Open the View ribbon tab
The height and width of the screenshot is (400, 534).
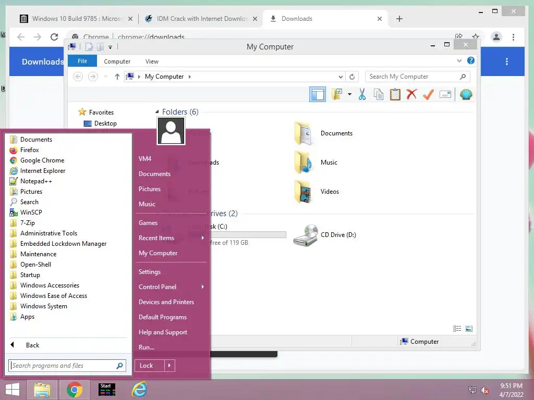tap(152, 61)
